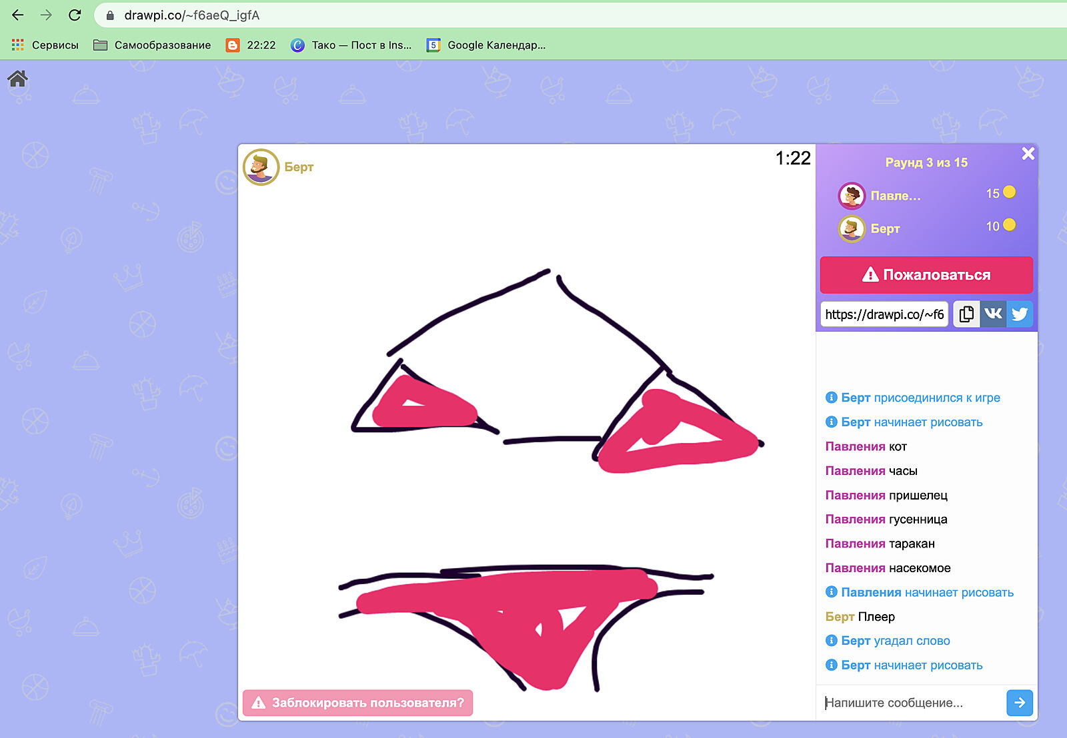Share the game via VK icon
Viewport: 1067px width, 738px height.
[993, 314]
